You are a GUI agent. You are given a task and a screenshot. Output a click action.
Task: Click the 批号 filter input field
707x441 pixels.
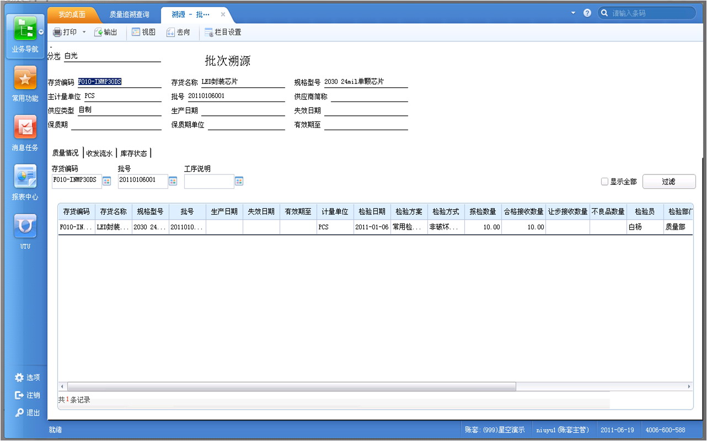coord(143,181)
